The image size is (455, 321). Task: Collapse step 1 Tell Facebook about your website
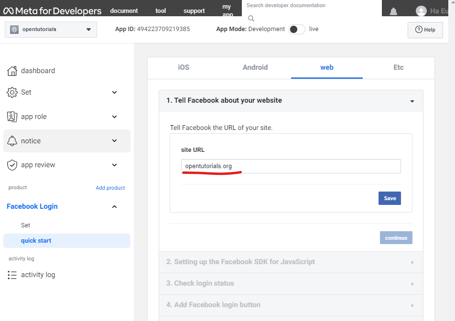(x=291, y=101)
